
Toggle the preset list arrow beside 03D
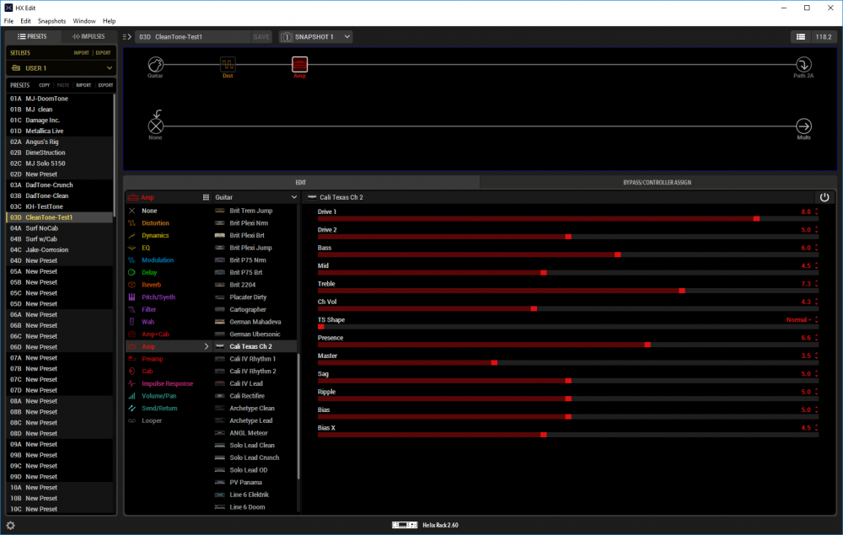(x=127, y=36)
